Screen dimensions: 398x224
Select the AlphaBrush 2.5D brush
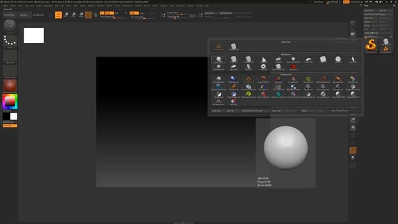pyautogui.click(x=234, y=79)
